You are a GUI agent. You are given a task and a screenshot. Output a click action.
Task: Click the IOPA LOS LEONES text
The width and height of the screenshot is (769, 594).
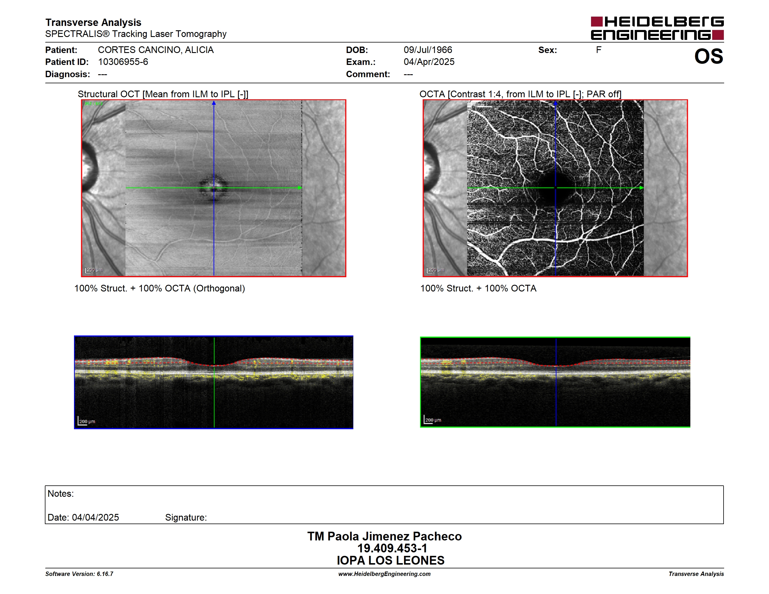tap(391, 560)
